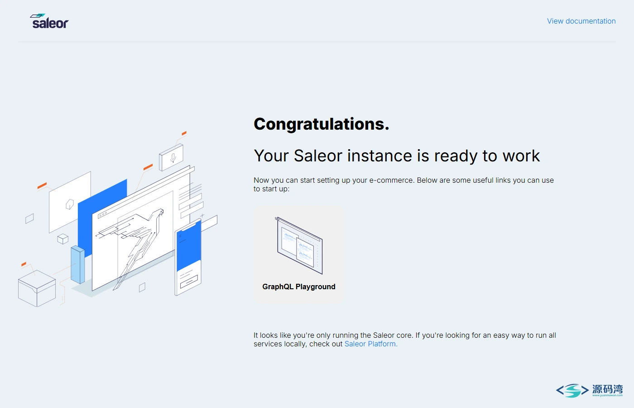The height and width of the screenshot is (408, 634).
Task: Open the GraphQL Playground card illustration icon
Action: pyautogui.click(x=299, y=245)
